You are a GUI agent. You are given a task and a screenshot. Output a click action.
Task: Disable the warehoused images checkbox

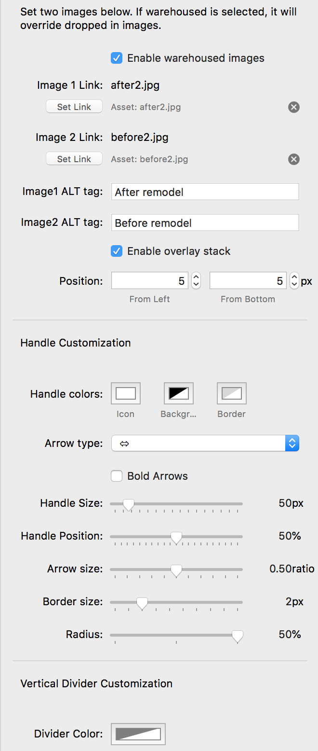117,58
